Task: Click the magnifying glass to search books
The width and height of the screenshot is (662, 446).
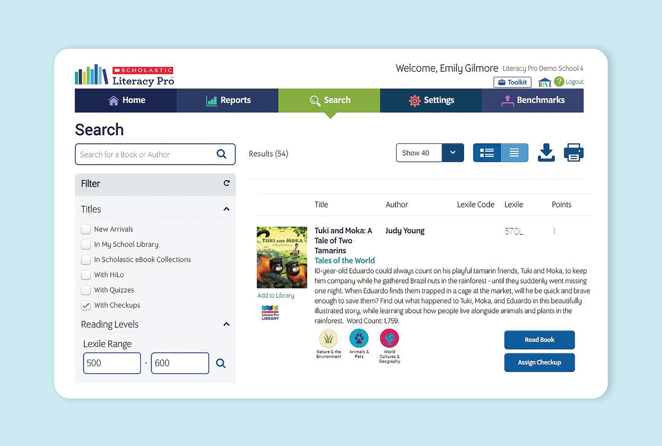Action: tap(221, 154)
